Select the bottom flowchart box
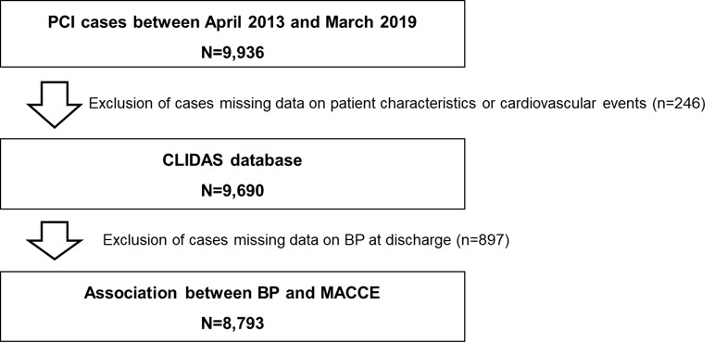Screen dimensions: 727x343 click(x=232, y=307)
